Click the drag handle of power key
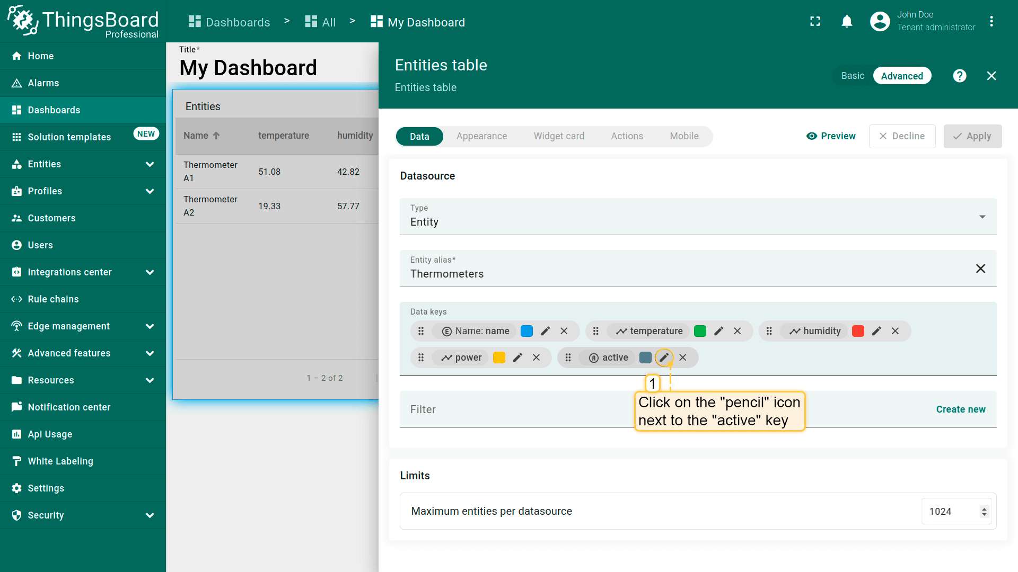The width and height of the screenshot is (1018, 572). pyautogui.click(x=421, y=358)
